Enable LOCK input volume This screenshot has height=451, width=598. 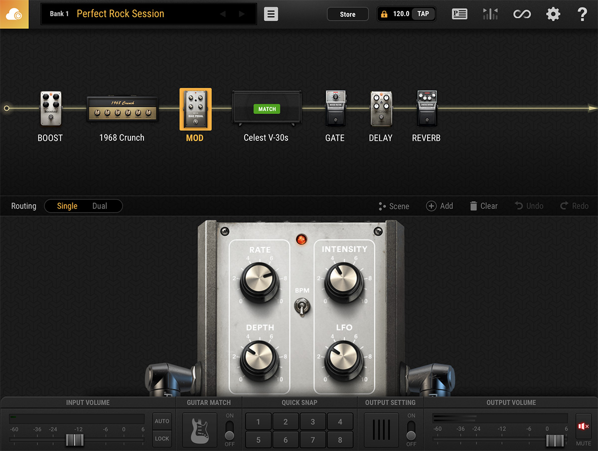click(162, 439)
